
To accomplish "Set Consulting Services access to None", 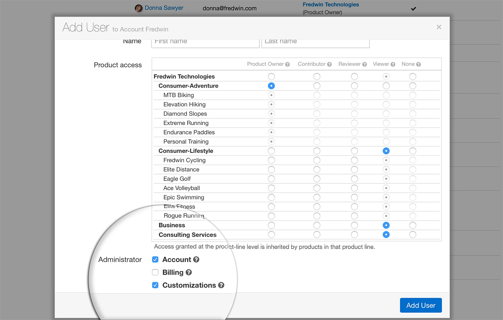I will tap(413, 235).
